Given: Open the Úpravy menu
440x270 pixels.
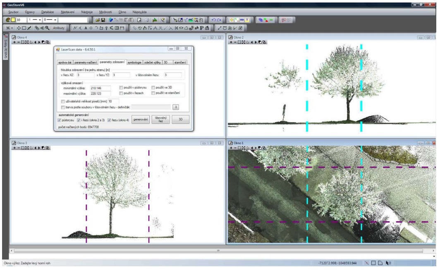Looking at the screenshot, I should coord(30,12).
